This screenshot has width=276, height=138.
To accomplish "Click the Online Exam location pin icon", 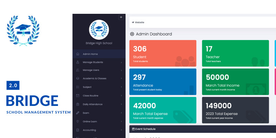I will (78, 121).
